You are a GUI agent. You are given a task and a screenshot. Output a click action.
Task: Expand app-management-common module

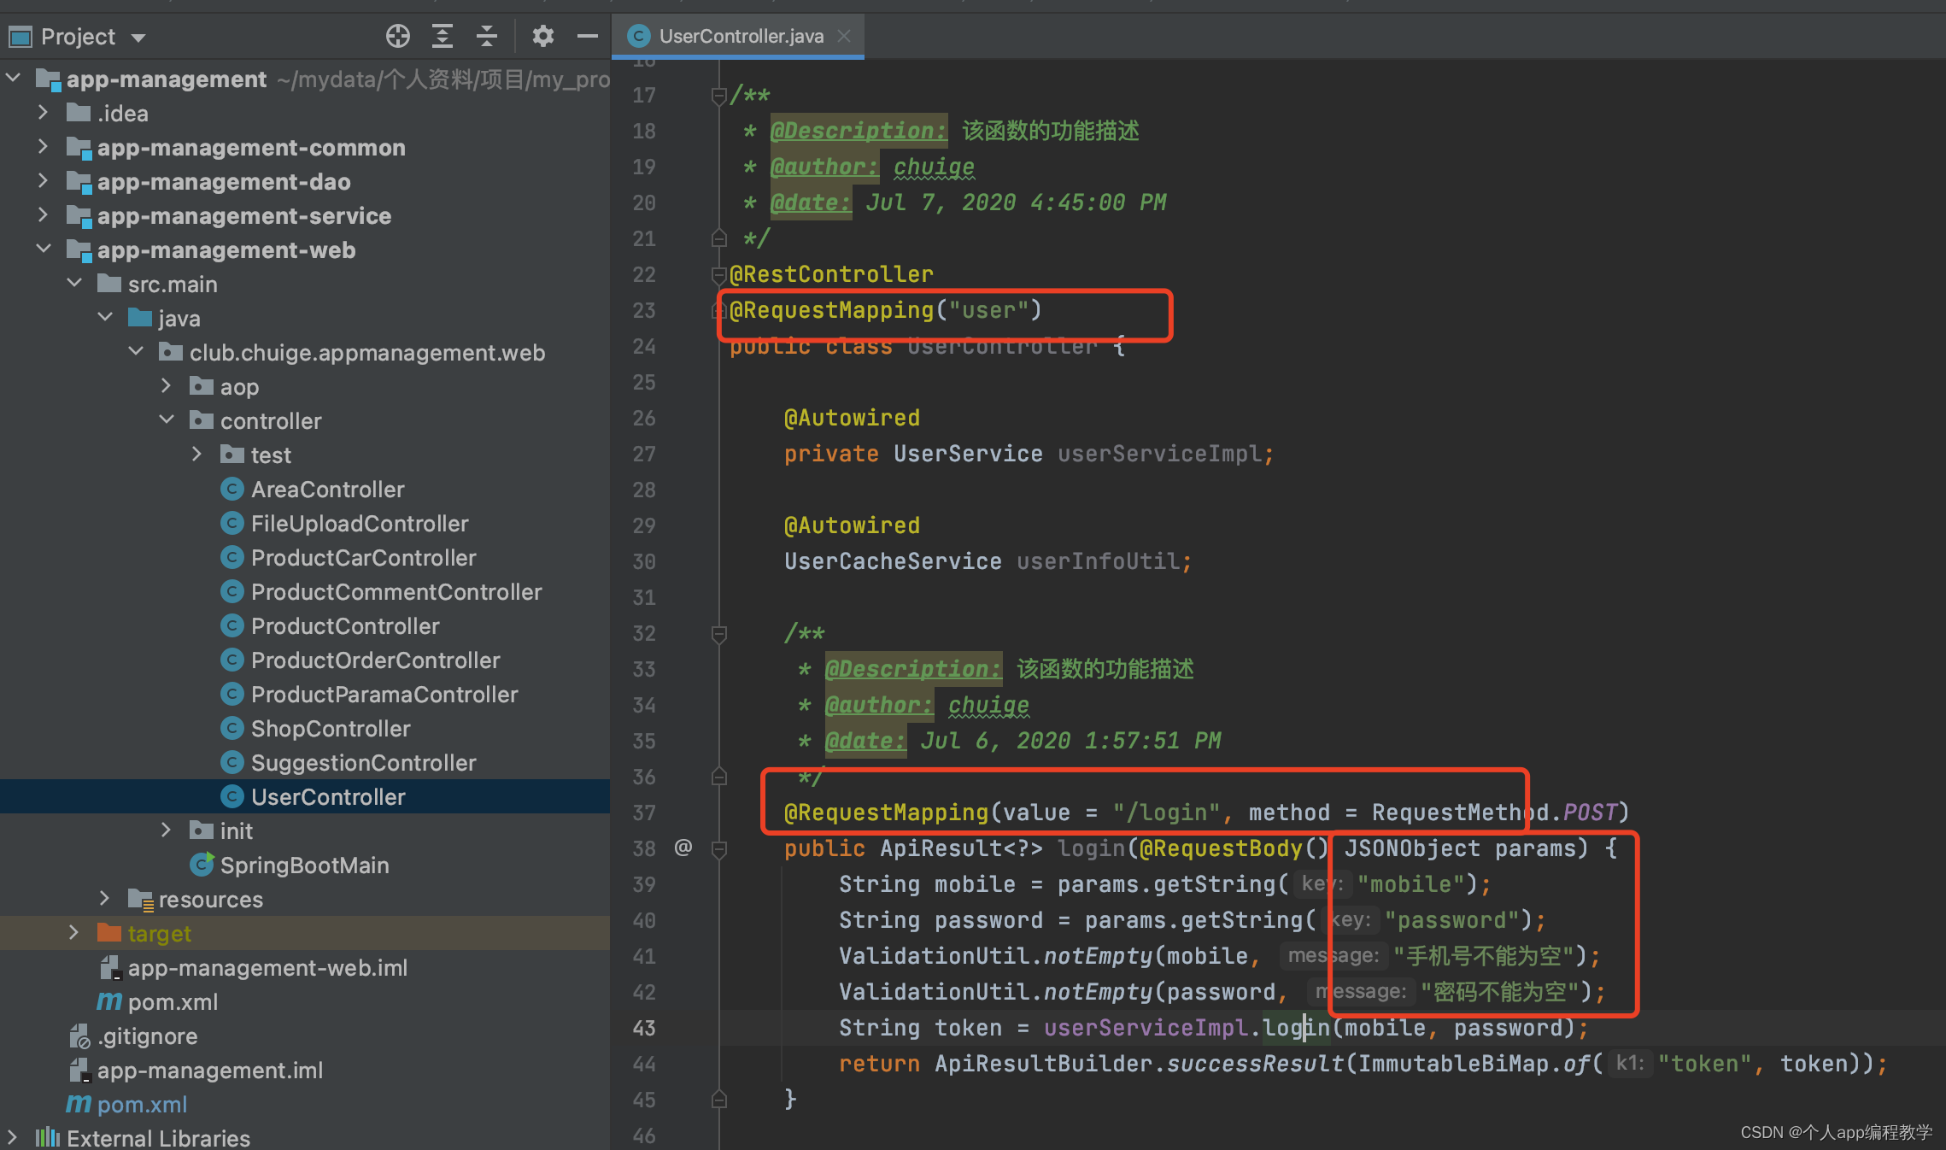[44, 147]
